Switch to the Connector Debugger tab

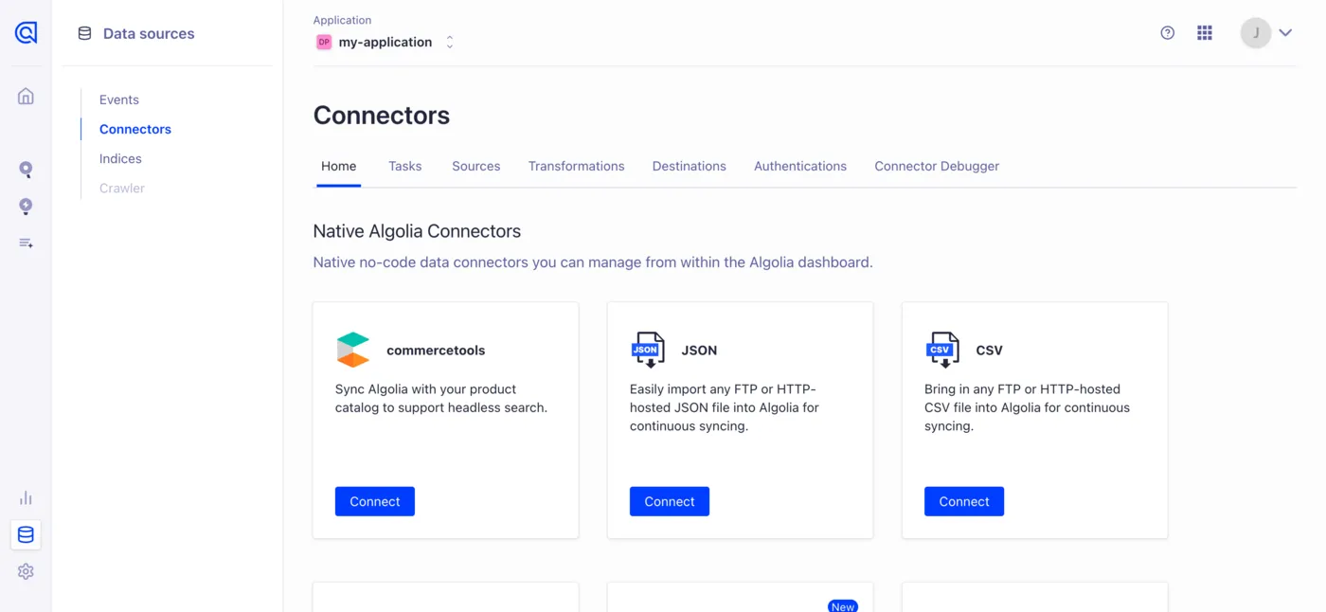[937, 166]
